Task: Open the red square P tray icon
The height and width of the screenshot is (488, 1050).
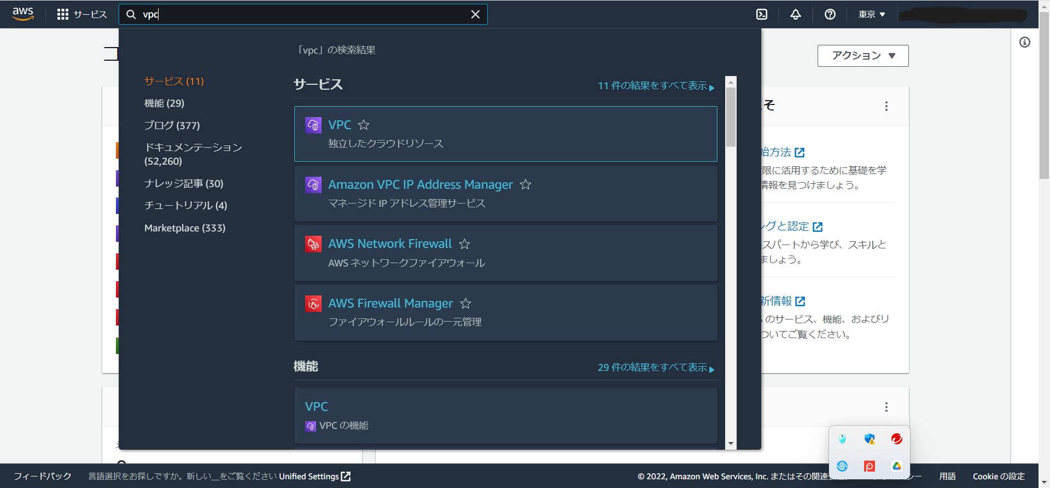Action: (870, 466)
